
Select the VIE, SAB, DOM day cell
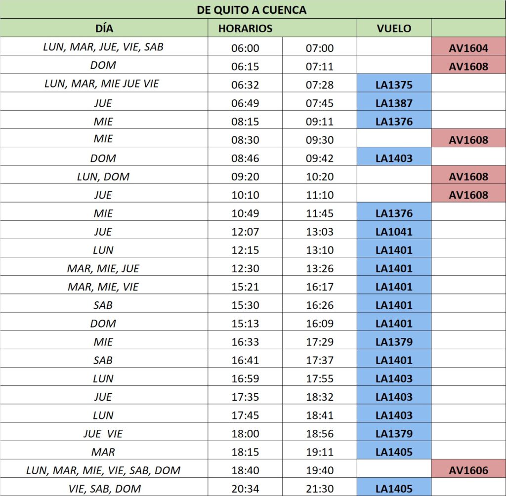tap(103, 489)
